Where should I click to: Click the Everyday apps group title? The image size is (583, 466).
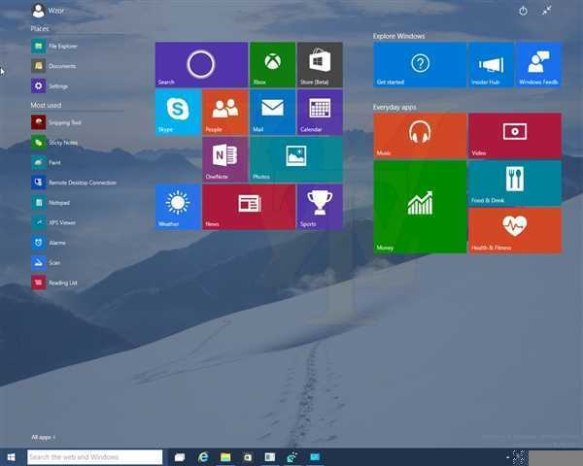(394, 107)
